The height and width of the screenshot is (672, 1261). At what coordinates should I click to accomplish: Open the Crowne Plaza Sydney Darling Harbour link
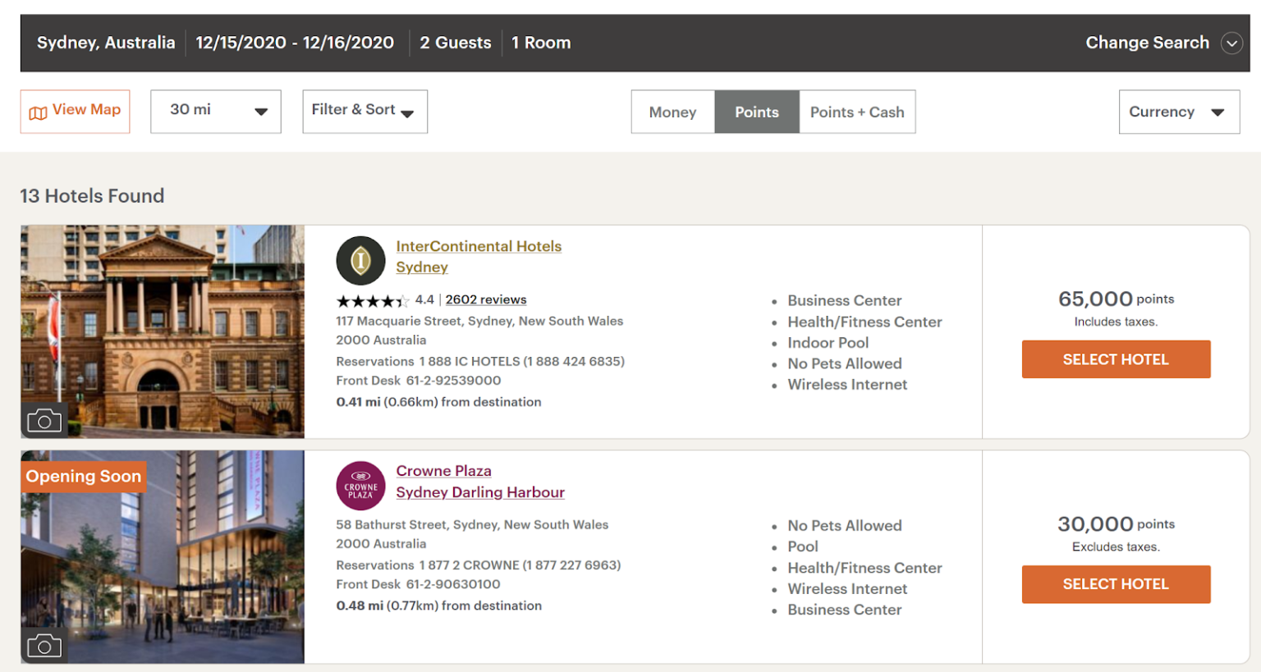point(479,482)
